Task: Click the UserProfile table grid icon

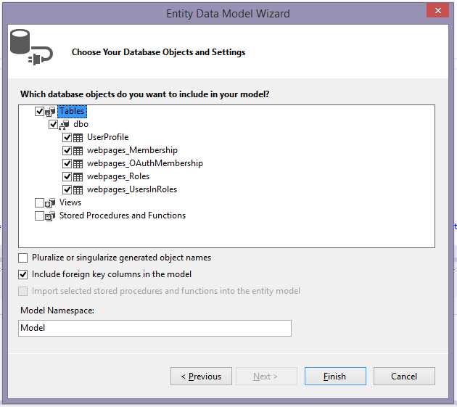Action: pyautogui.click(x=78, y=138)
